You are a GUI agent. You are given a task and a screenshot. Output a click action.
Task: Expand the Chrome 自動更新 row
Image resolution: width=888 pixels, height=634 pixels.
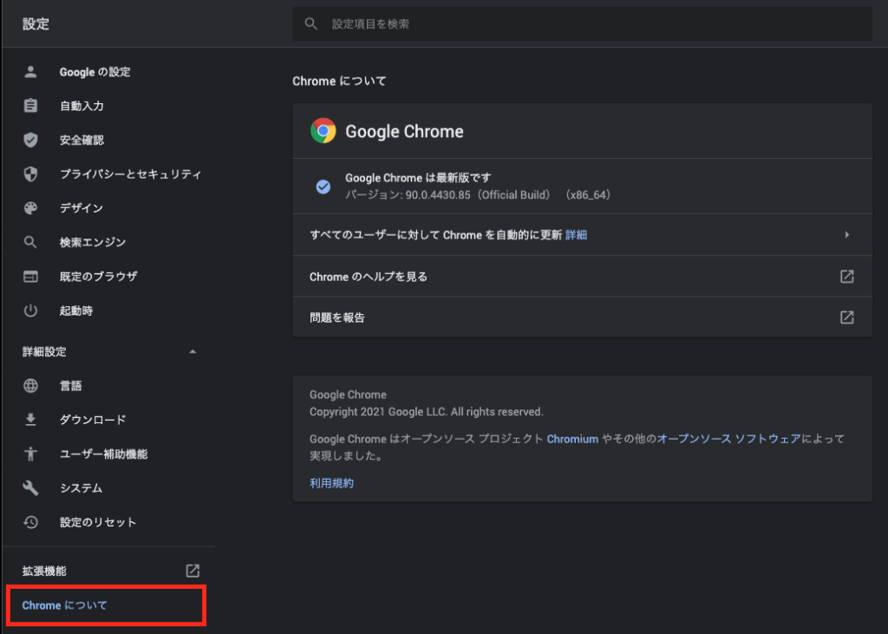847,234
